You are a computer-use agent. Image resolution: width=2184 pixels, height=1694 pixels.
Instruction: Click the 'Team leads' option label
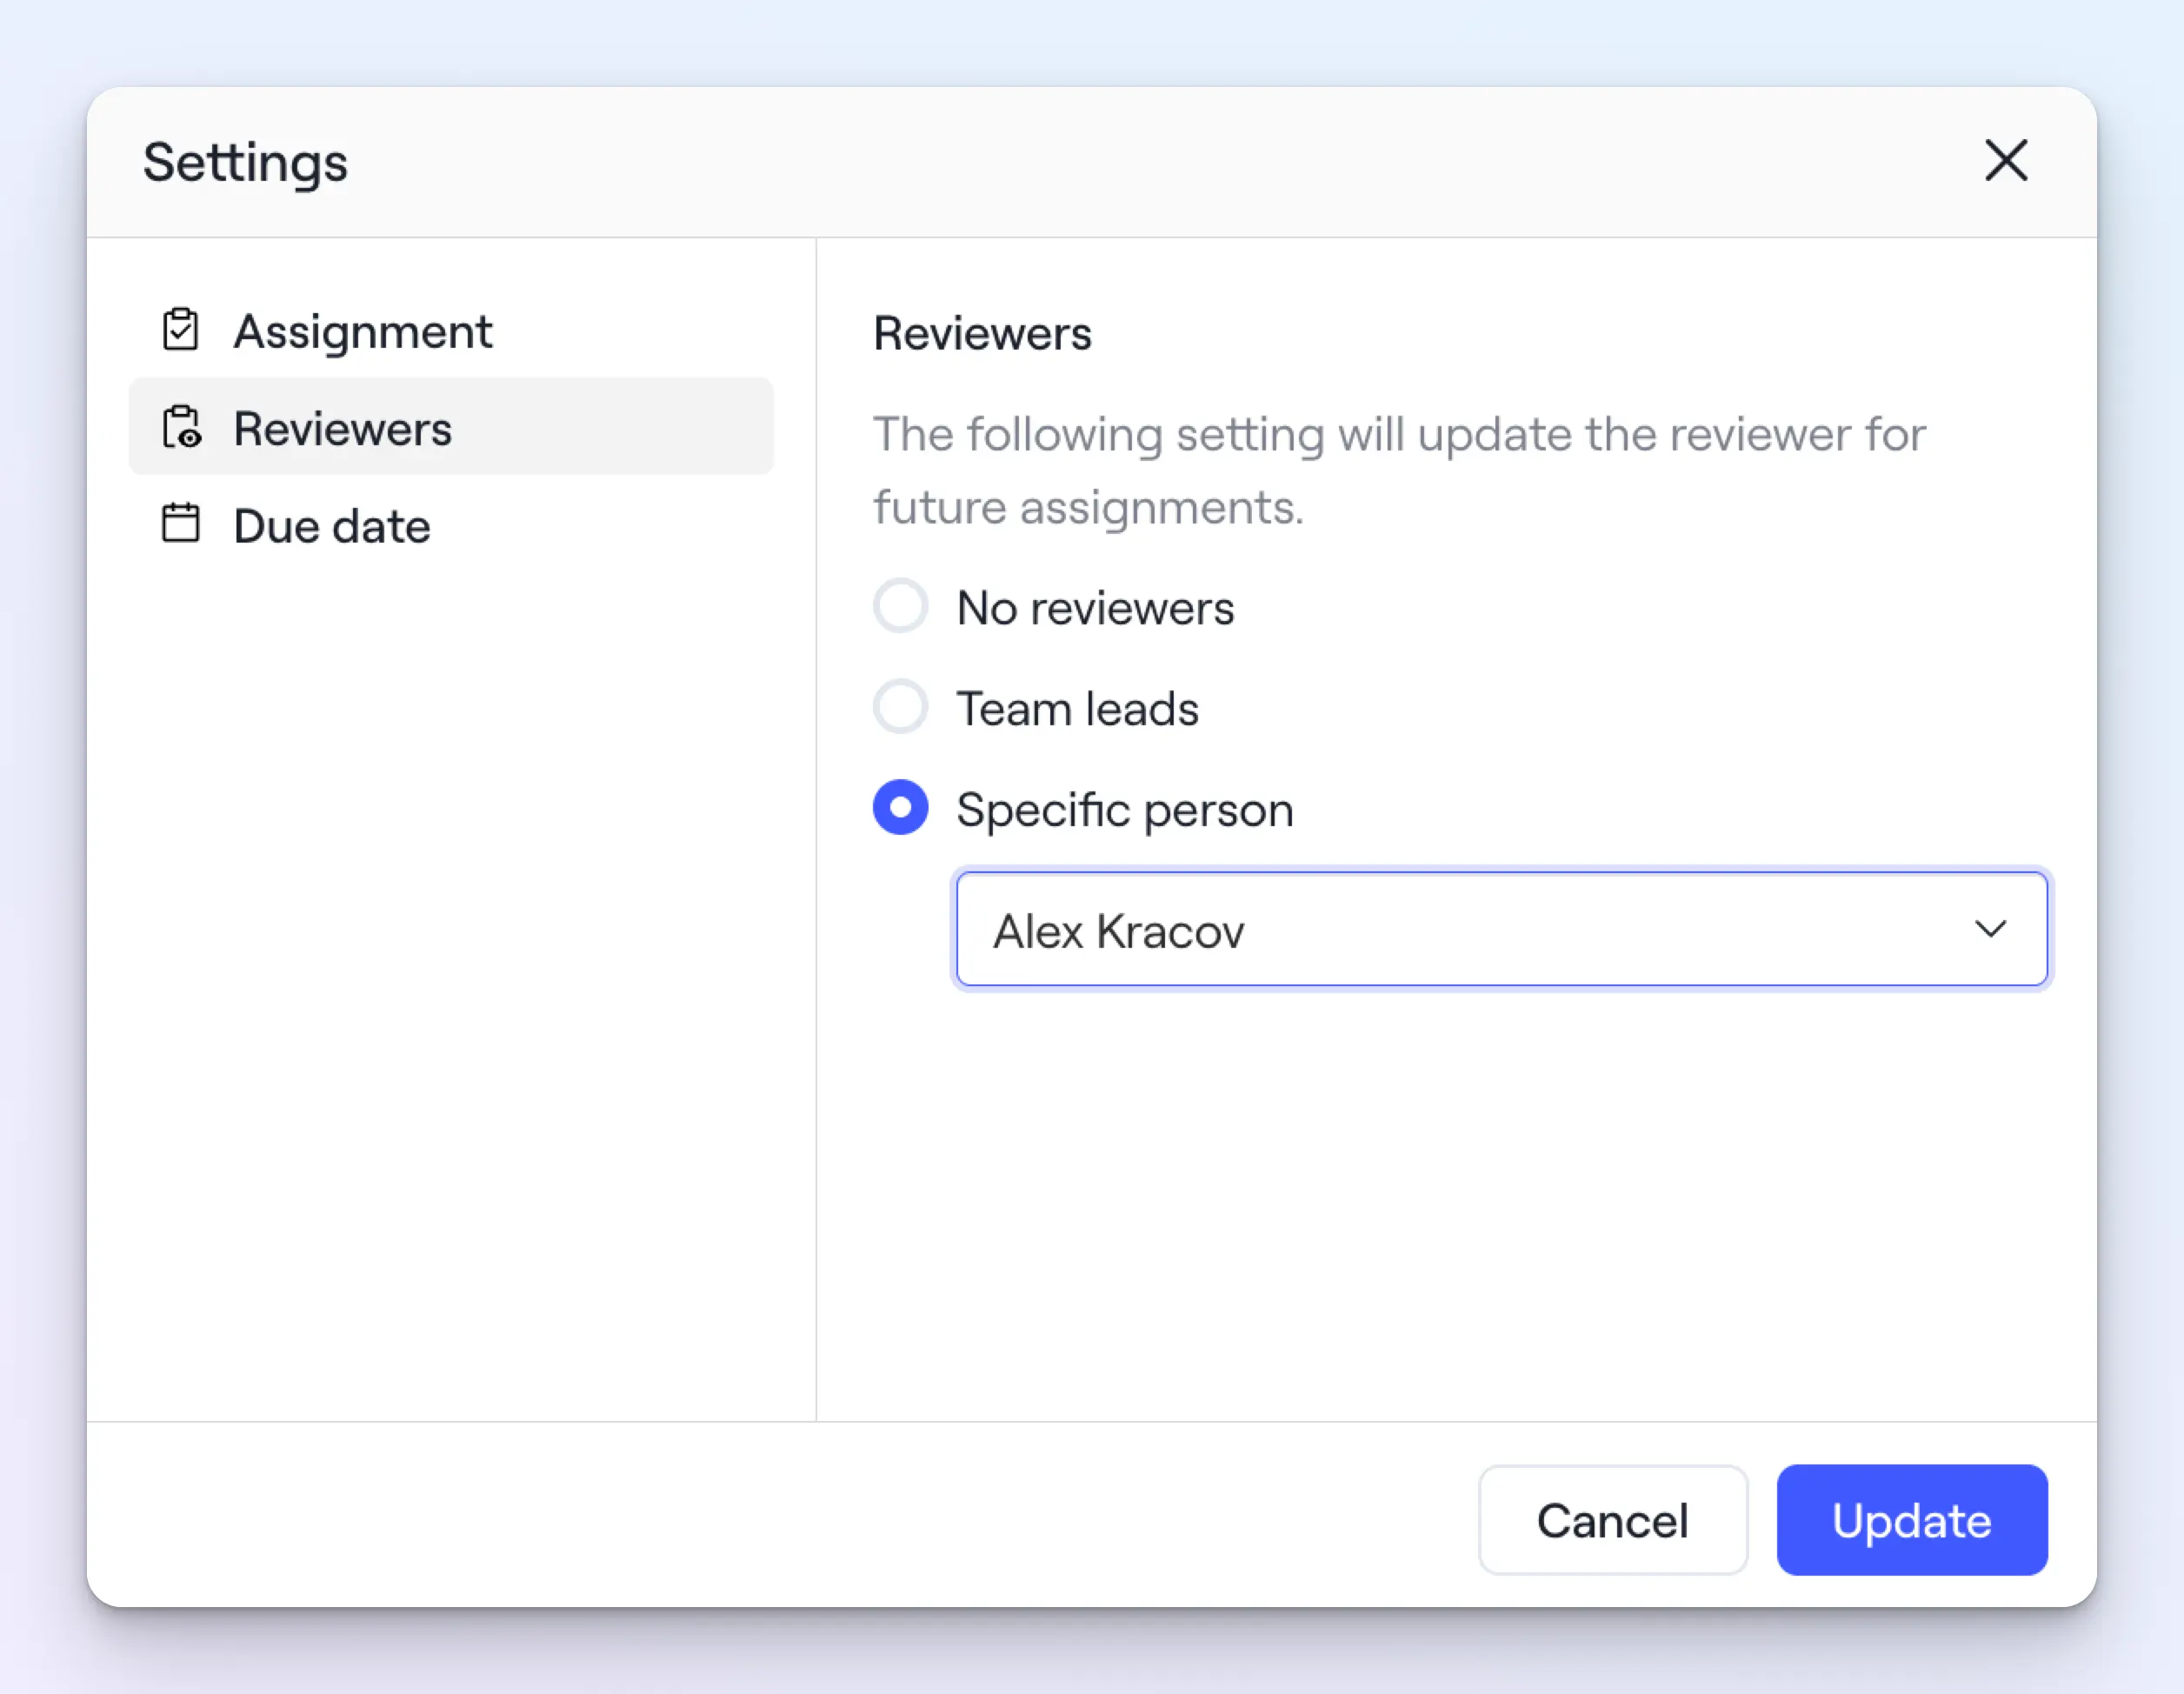pos(1077,709)
